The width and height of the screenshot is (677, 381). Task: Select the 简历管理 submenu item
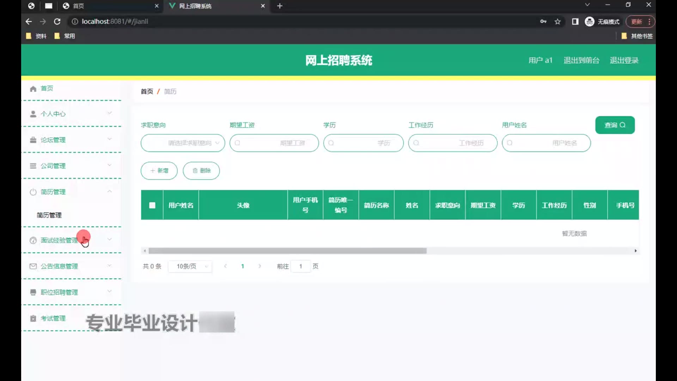pyautogui.click(x=49, y=215)
